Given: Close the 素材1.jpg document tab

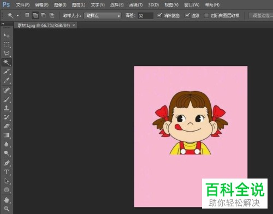Looking at the screenshot, I should [74, 25].
